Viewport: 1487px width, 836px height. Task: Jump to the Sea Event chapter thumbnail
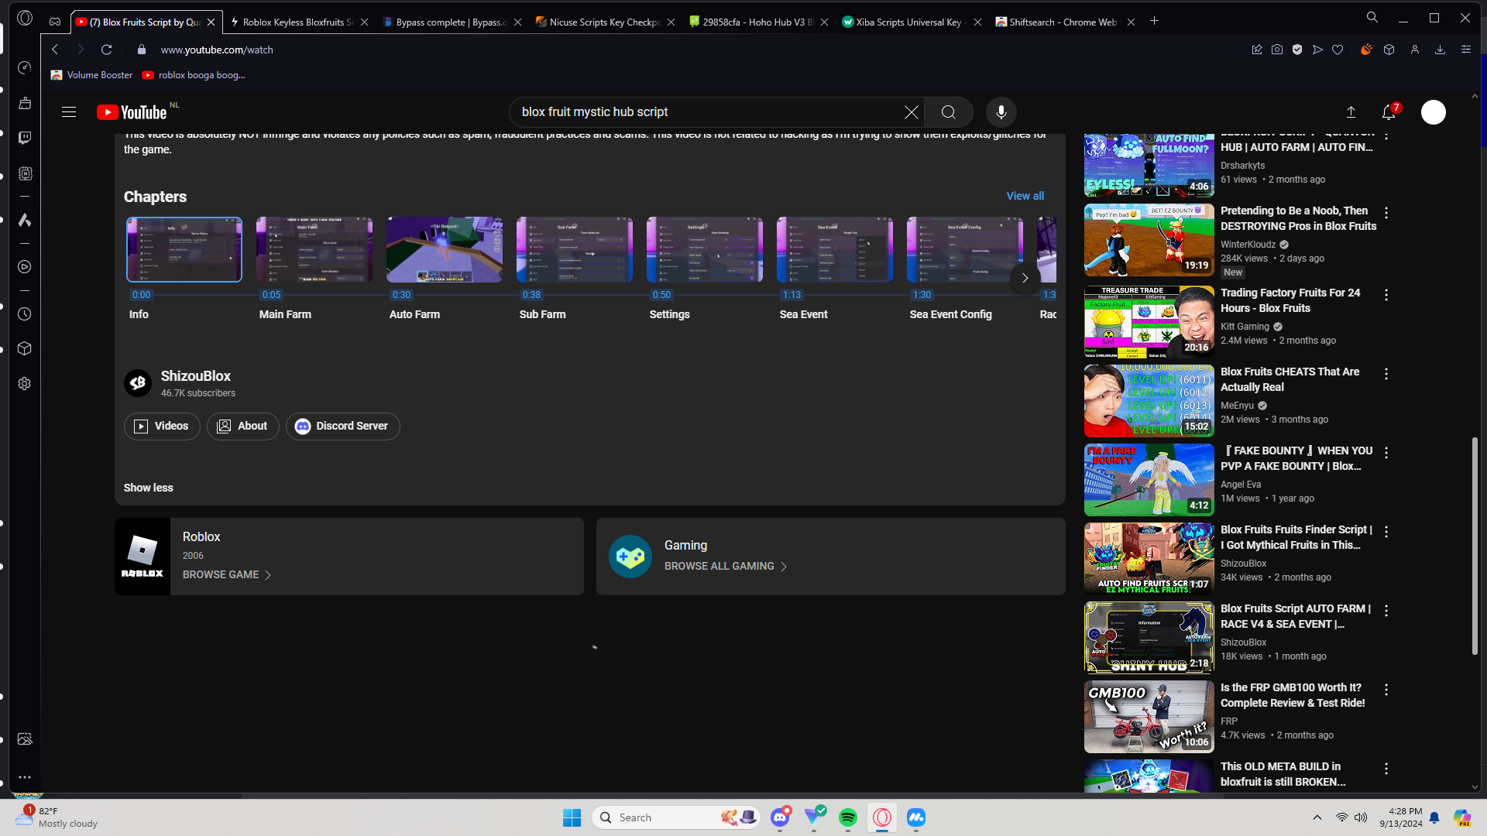pos(834,249)
